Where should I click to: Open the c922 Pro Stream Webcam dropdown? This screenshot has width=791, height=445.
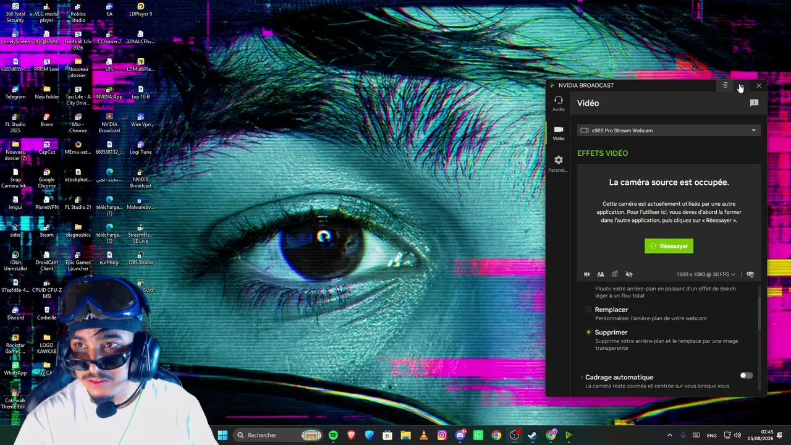coord(668,130)
